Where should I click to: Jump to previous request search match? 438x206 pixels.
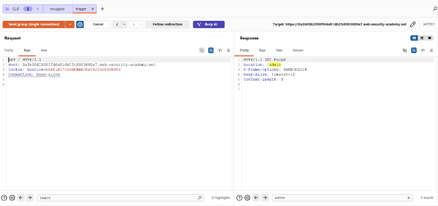click(x=21, y=198)
